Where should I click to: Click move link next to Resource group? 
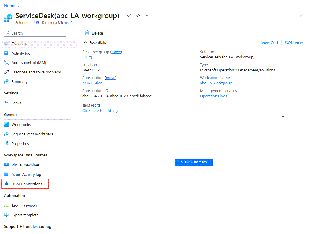tap(116, 52)
